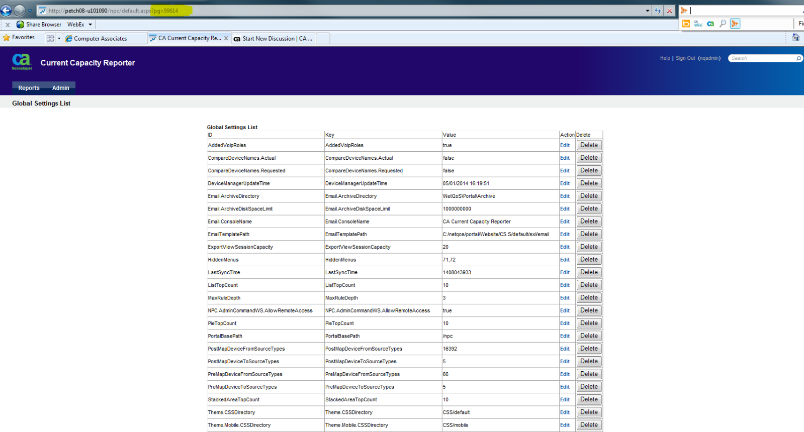The image size is (804, 432).
Task: Delete the Email.ArchiveDirectory setting
Action: tap(589, 196)
